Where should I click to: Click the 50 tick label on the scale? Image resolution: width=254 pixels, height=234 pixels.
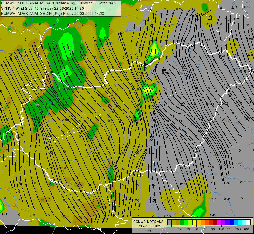196,229
